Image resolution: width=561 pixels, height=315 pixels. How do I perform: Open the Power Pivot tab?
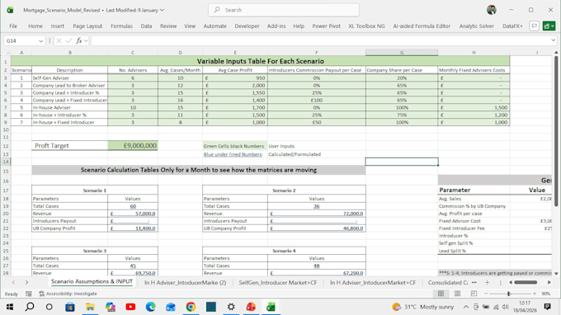[326, 26]
